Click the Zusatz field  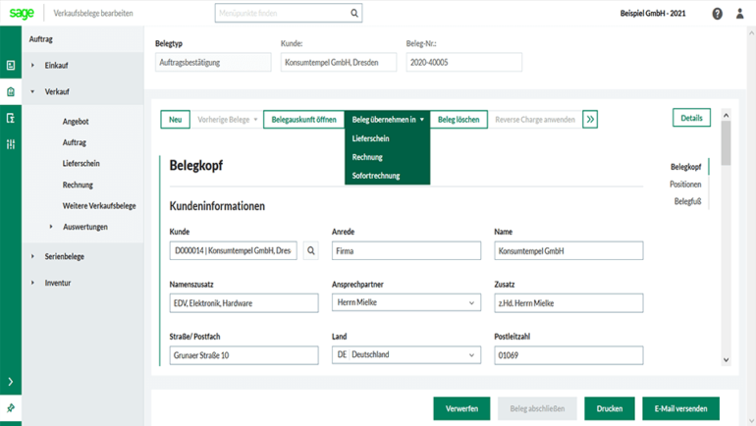pos(568,303)
